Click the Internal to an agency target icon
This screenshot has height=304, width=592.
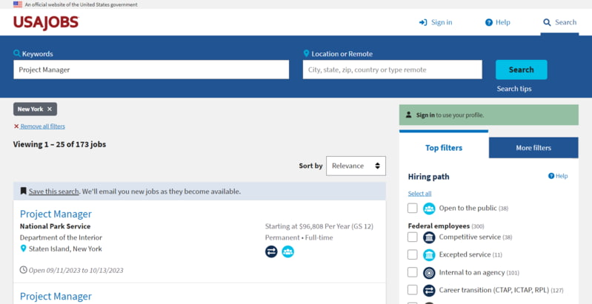[x=429, y=273]
